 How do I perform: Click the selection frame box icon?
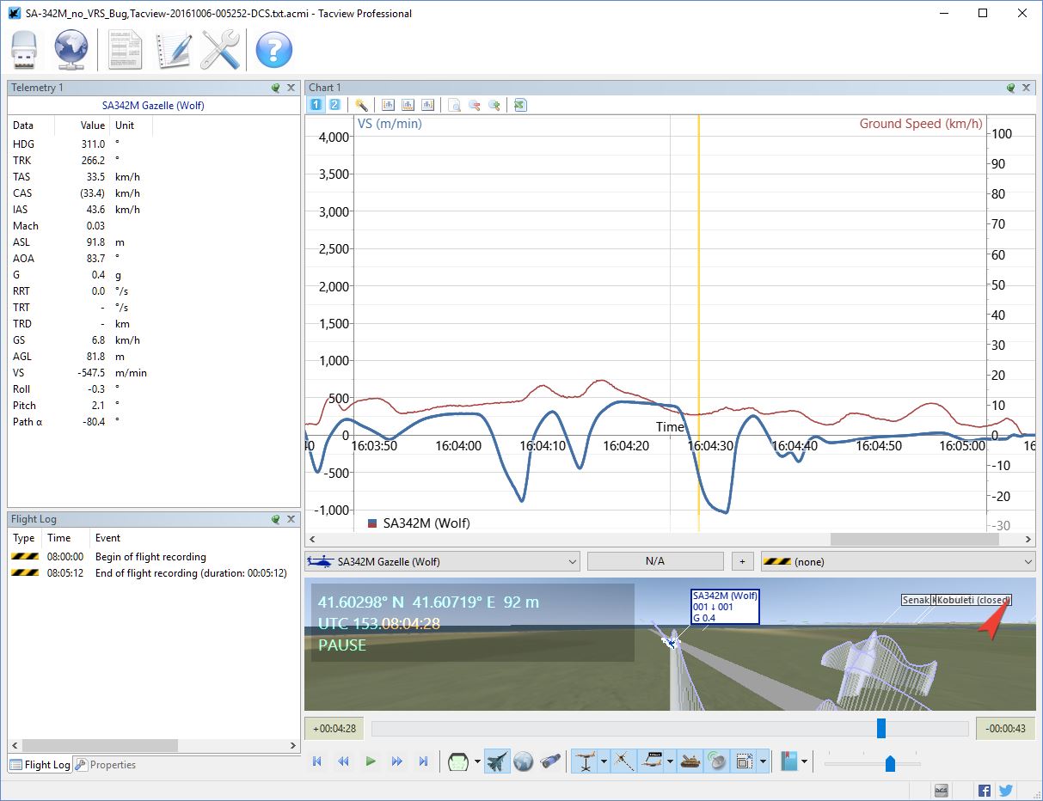pos(745,761)
